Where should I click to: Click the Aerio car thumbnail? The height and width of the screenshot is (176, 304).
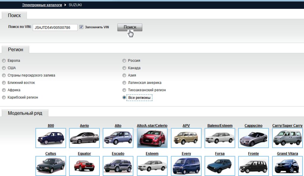(x=84, y=138)
